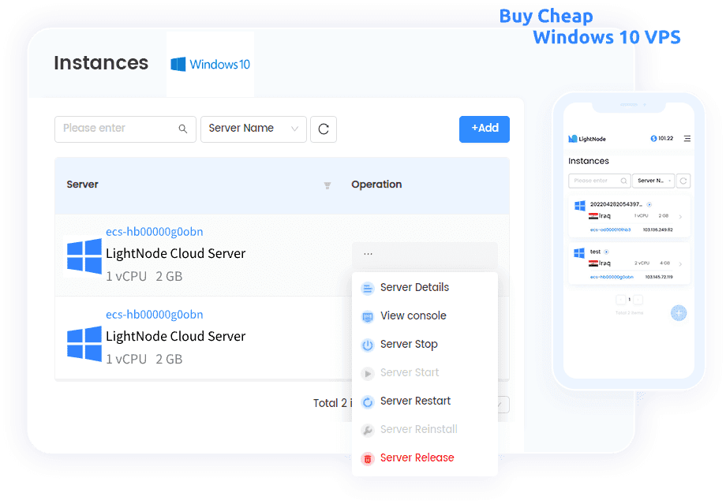Open the Server Name dropdown
Viewport: 726px width, 504px height.
(x=253, y=129)
